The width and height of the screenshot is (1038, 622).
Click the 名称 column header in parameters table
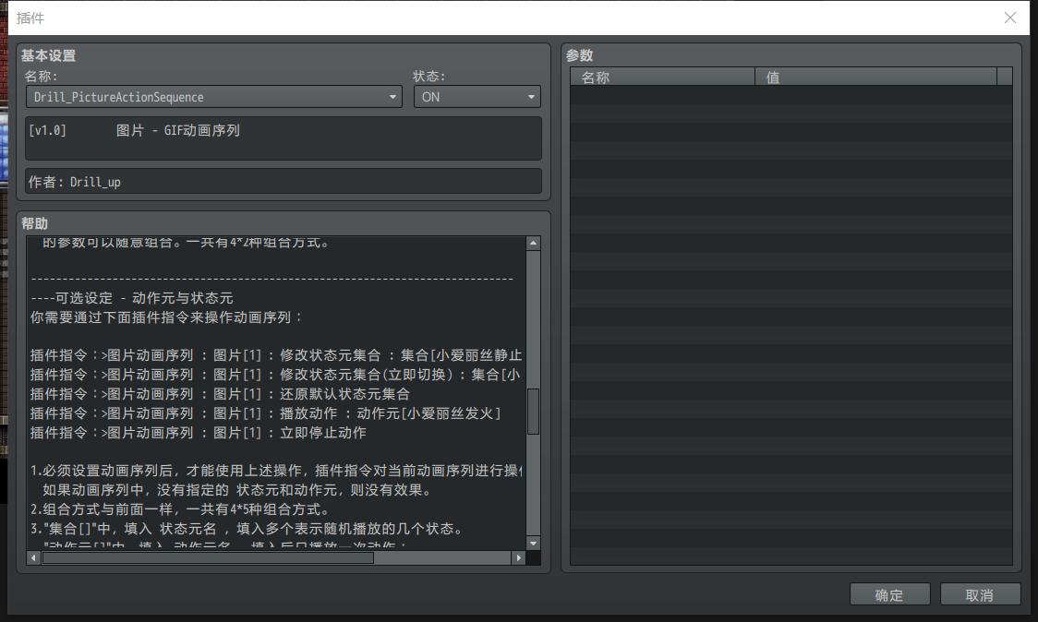click(x=662, y=77)
